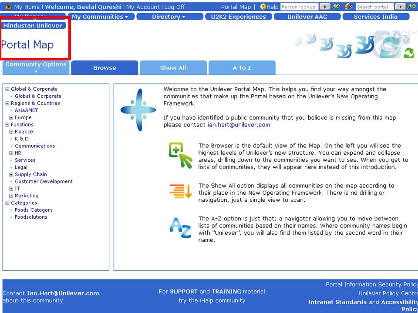
Task: Click inside the Person lookup field
Action: [x=299, y=7]
